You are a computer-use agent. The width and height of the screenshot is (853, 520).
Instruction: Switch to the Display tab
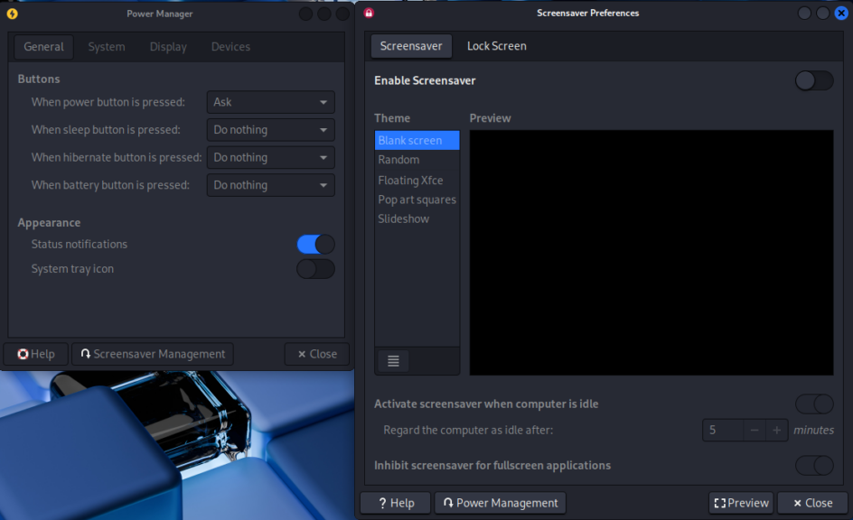pos(168,47)
